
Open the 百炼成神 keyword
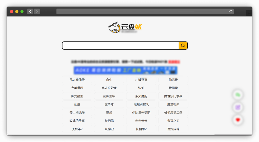173,129
